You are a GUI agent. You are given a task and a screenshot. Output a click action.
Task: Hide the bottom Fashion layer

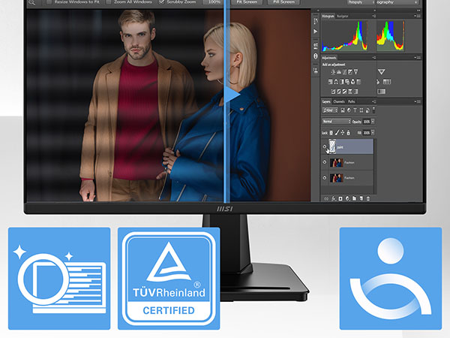[x=325, y=177]
